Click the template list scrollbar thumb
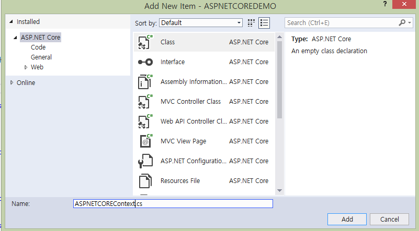The height and width of the screenshot is (231, 419). (279, 80)
